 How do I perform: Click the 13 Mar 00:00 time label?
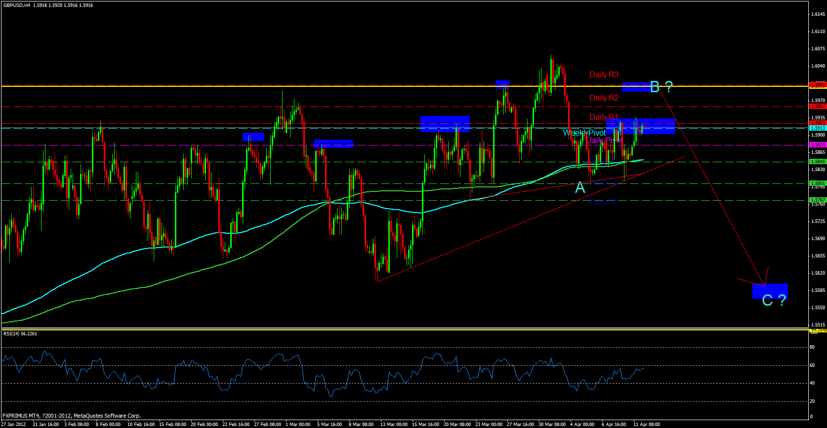[x=394, y=425]
